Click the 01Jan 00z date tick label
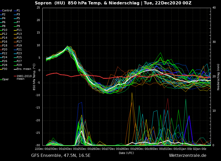 click(x=186, y=149)
